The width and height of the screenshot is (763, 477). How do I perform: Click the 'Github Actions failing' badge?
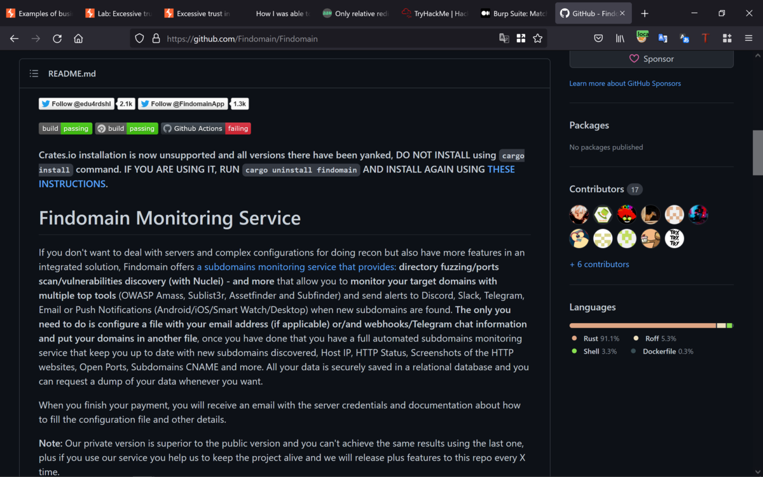tap(206, 128)
